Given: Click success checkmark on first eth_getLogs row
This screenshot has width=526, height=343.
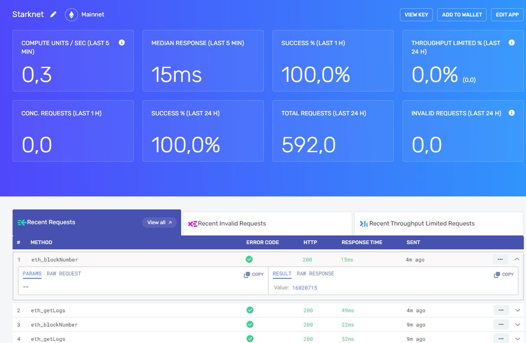Looking at the screenshot, I should tap(250, 310).
